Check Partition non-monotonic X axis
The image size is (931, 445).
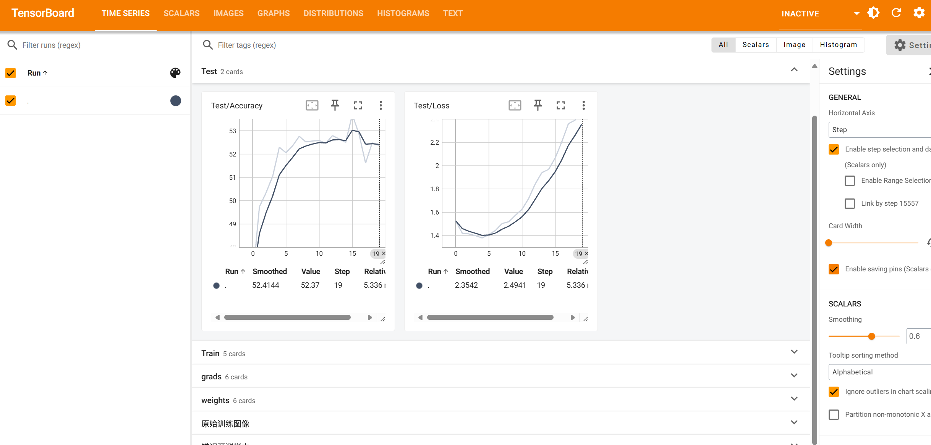pyautogui.click(x=834, y=414)
